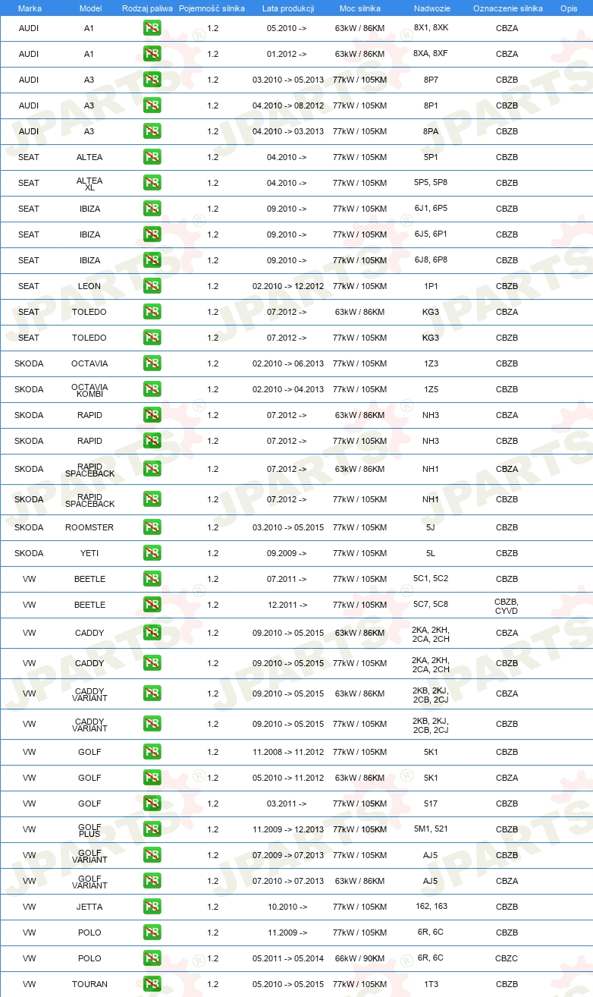
Task: Click the PB fuel icon in VW Touran row
Action: 152,984
